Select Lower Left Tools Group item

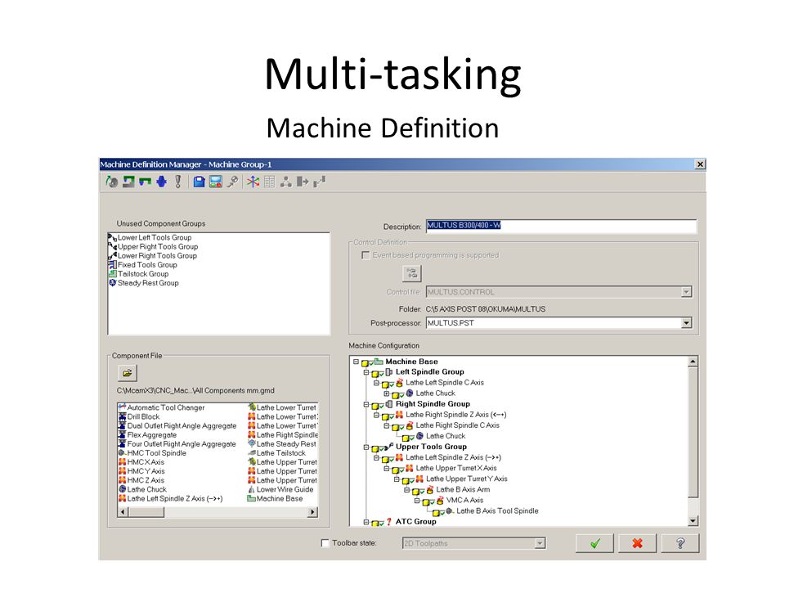pyautogui.click(x=155, y=237)
